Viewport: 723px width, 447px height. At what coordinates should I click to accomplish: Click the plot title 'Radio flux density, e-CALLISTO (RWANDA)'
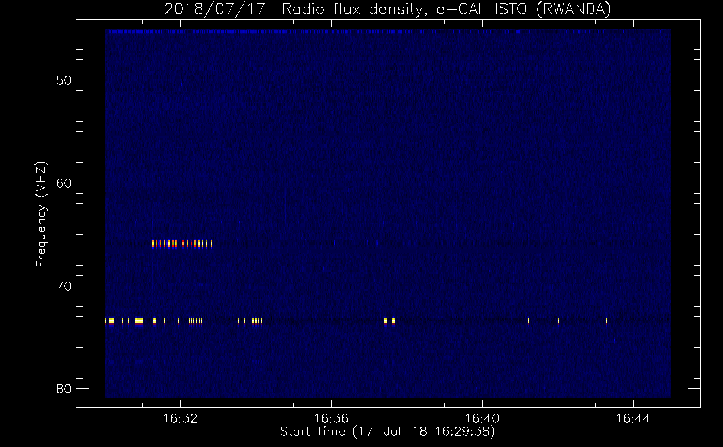446,9
